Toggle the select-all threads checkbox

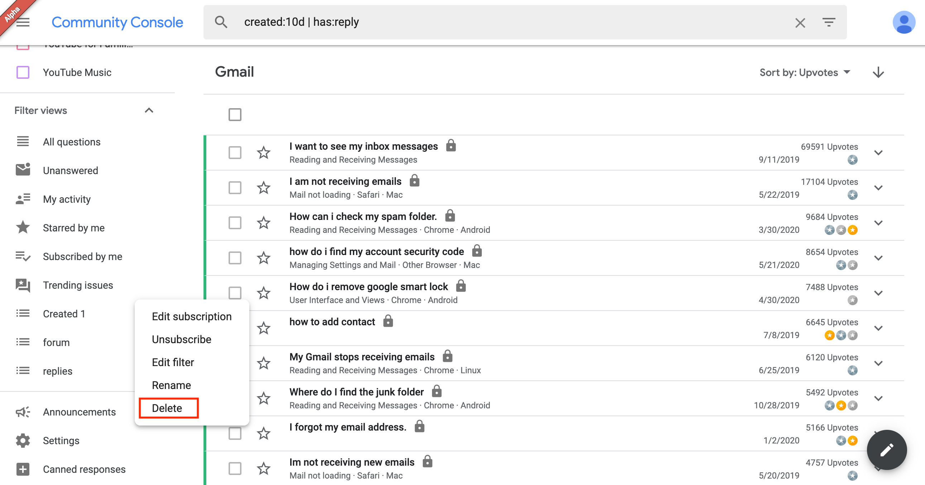pos(235,115)
